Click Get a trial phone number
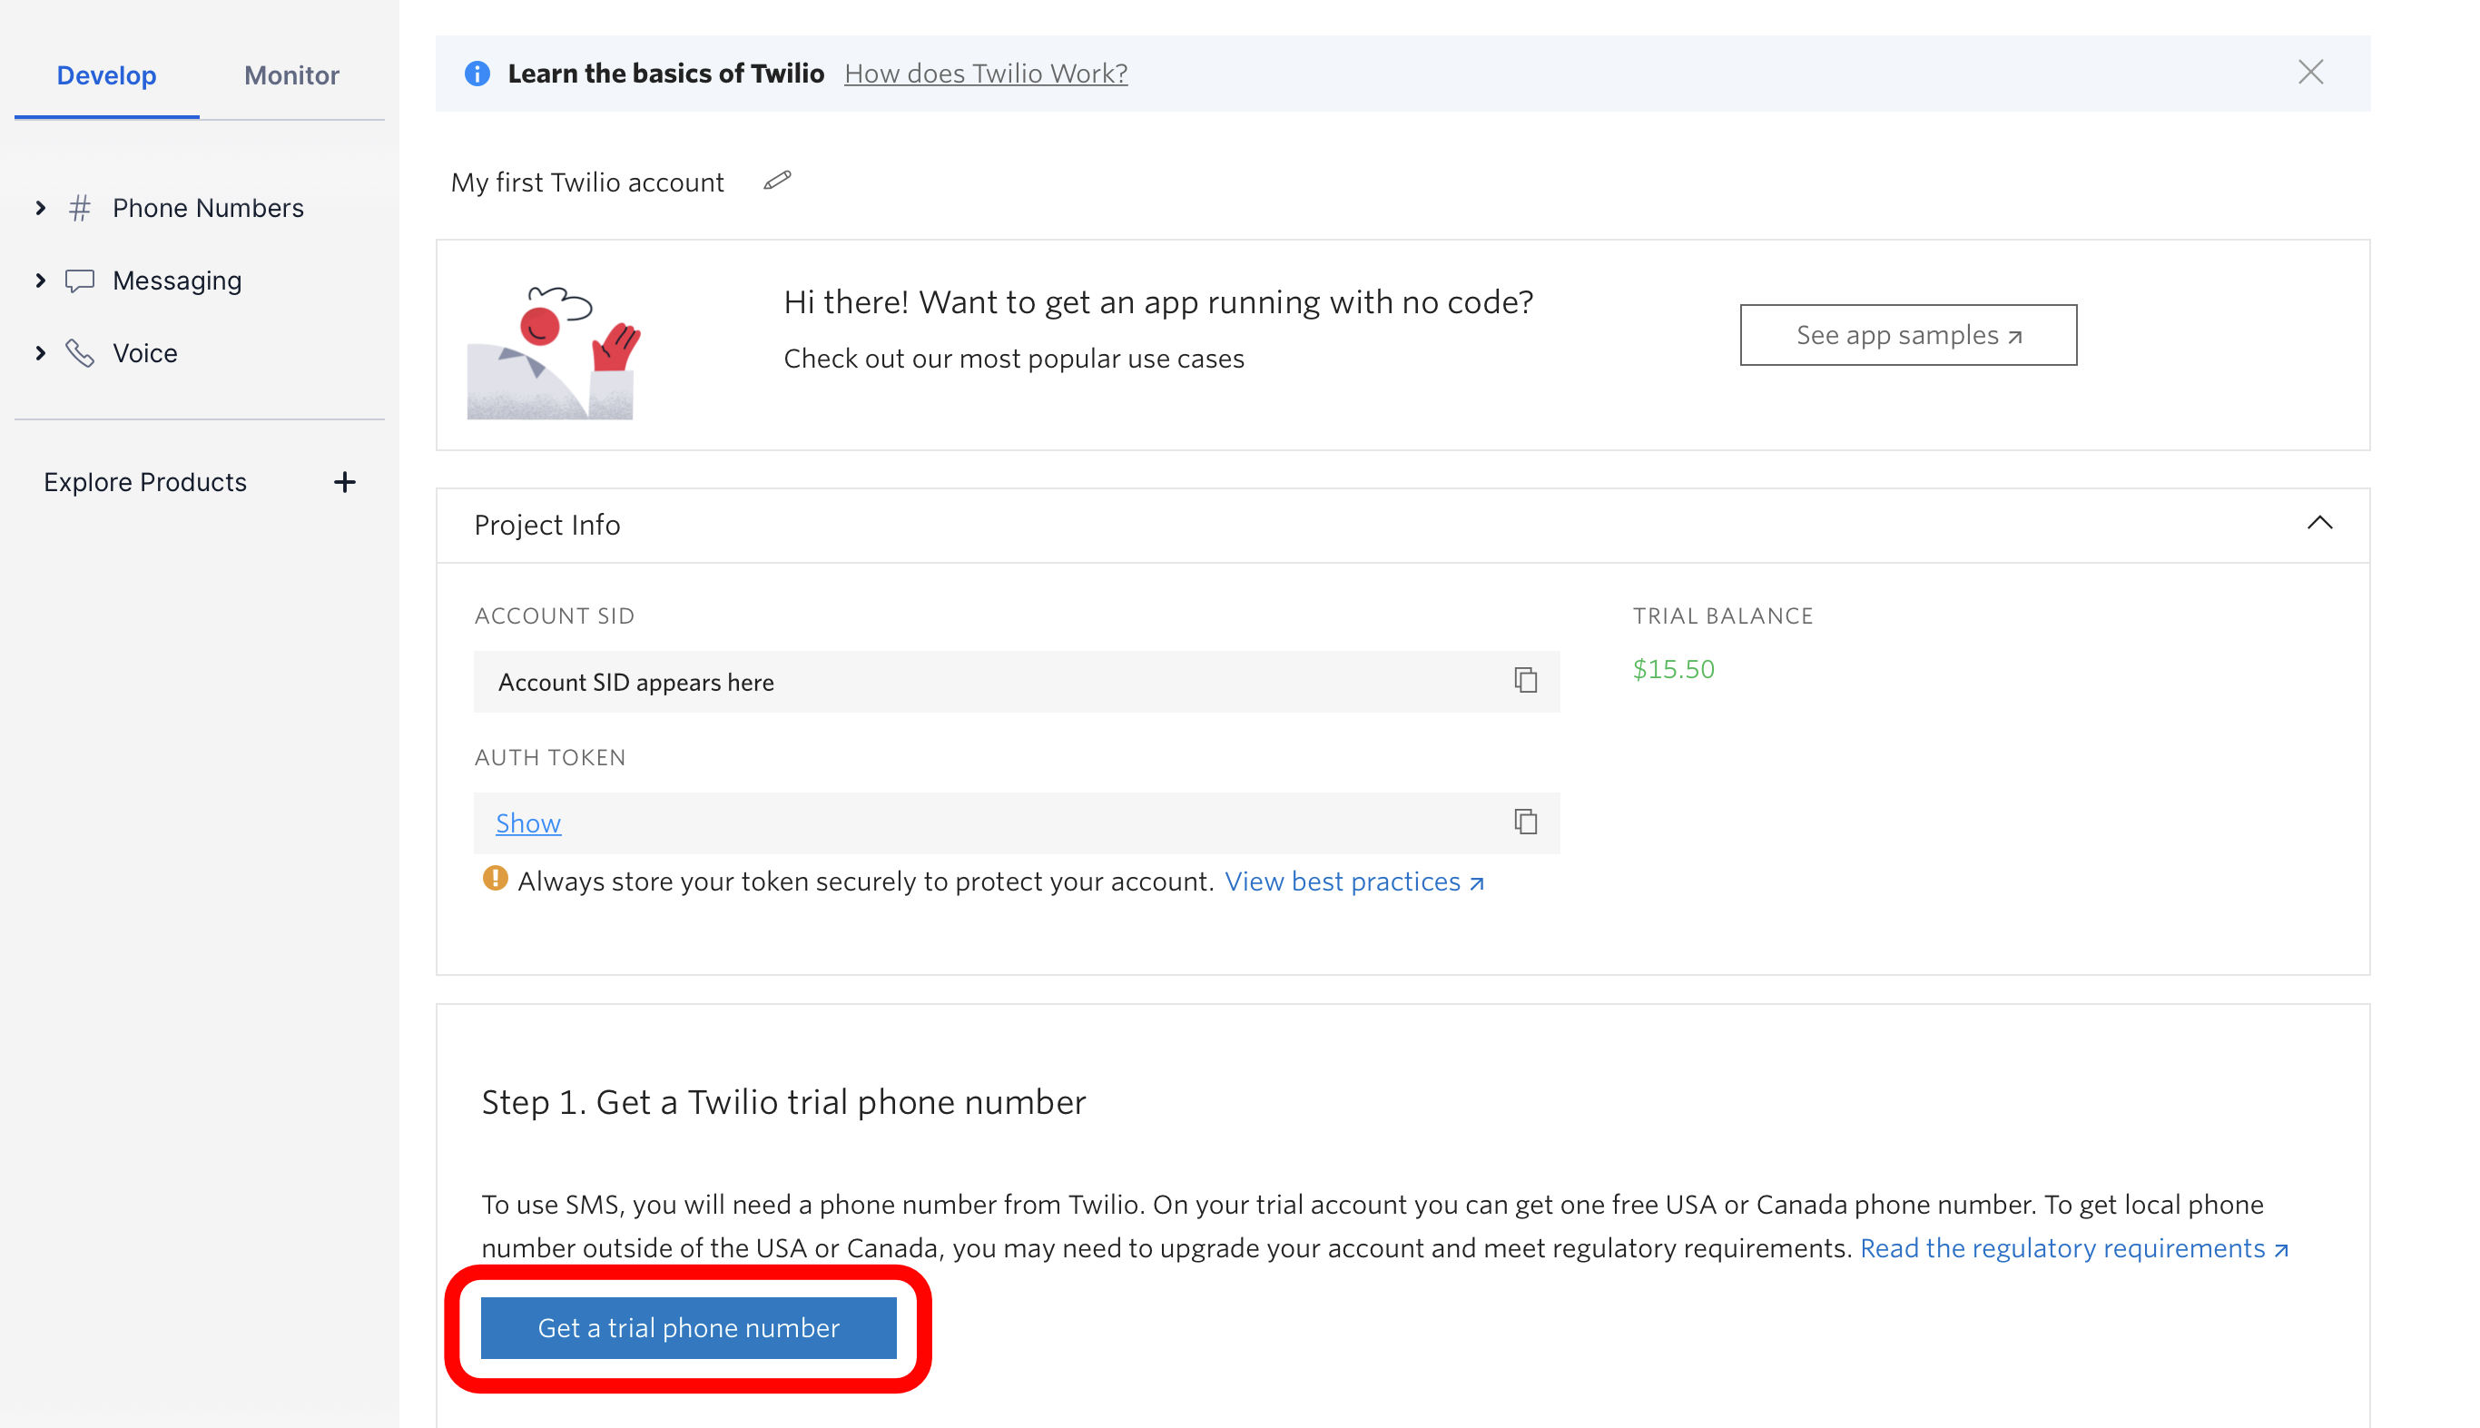 click(687, 1327)
